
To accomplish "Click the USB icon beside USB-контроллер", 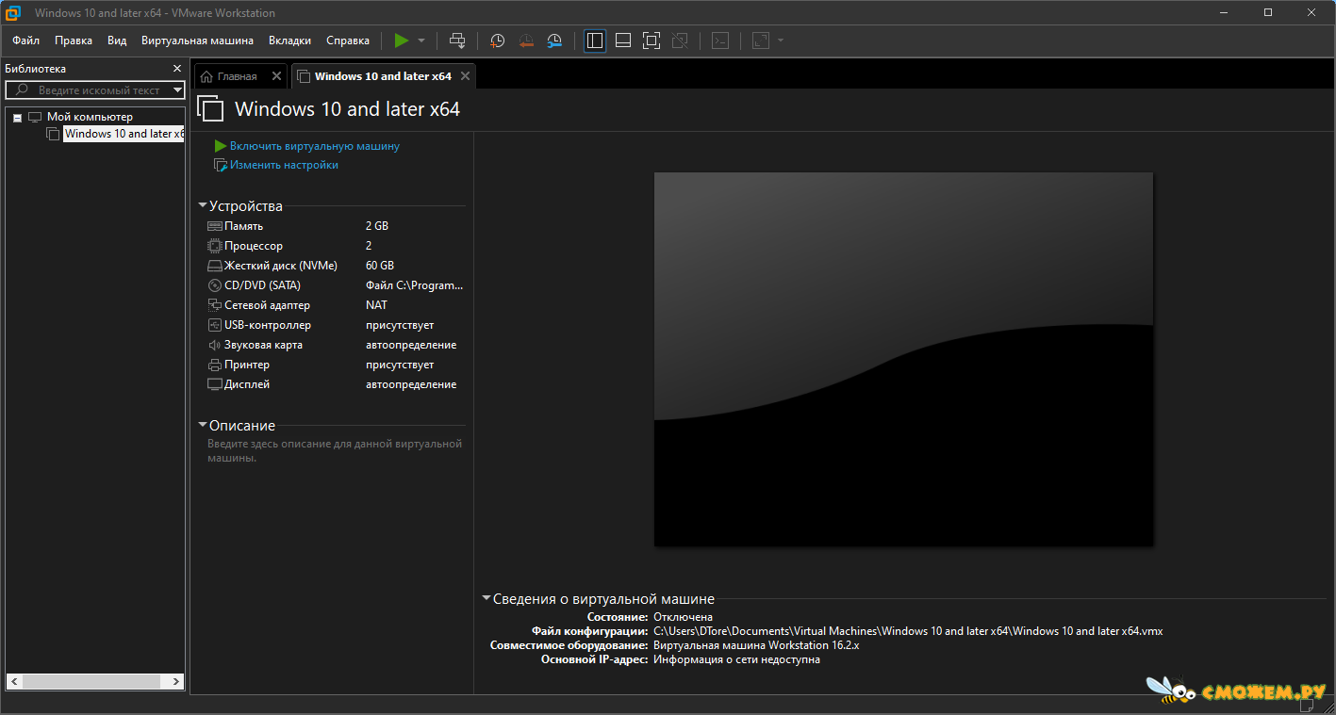I will 215,325.
